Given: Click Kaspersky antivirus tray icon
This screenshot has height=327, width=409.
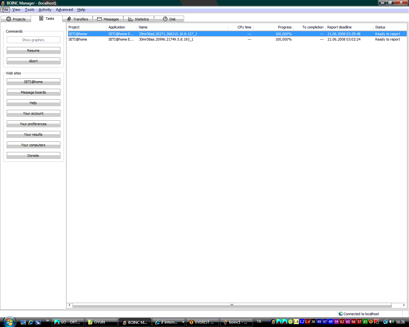Looking at the screenshot, I should coord(376,322).
